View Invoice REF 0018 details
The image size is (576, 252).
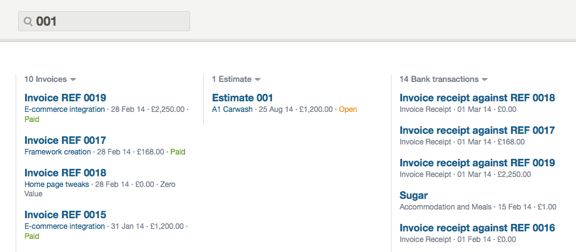(x=65, y=173)
